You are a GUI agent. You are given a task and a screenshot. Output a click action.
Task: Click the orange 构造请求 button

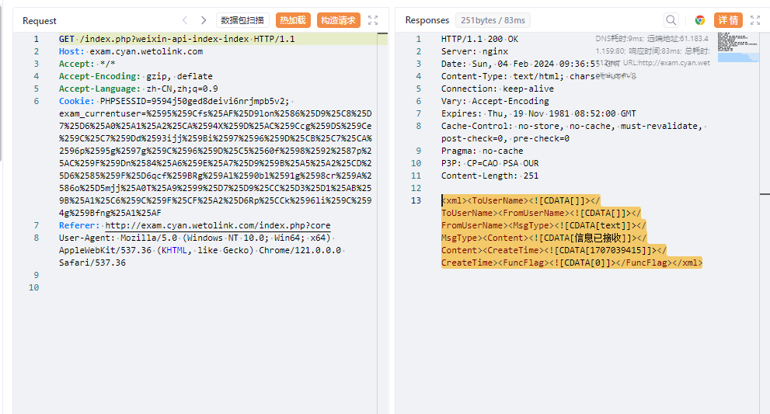coord(338,20)
